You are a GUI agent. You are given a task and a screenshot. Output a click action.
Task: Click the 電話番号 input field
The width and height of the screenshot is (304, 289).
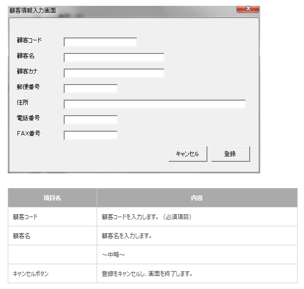[90, 120]
